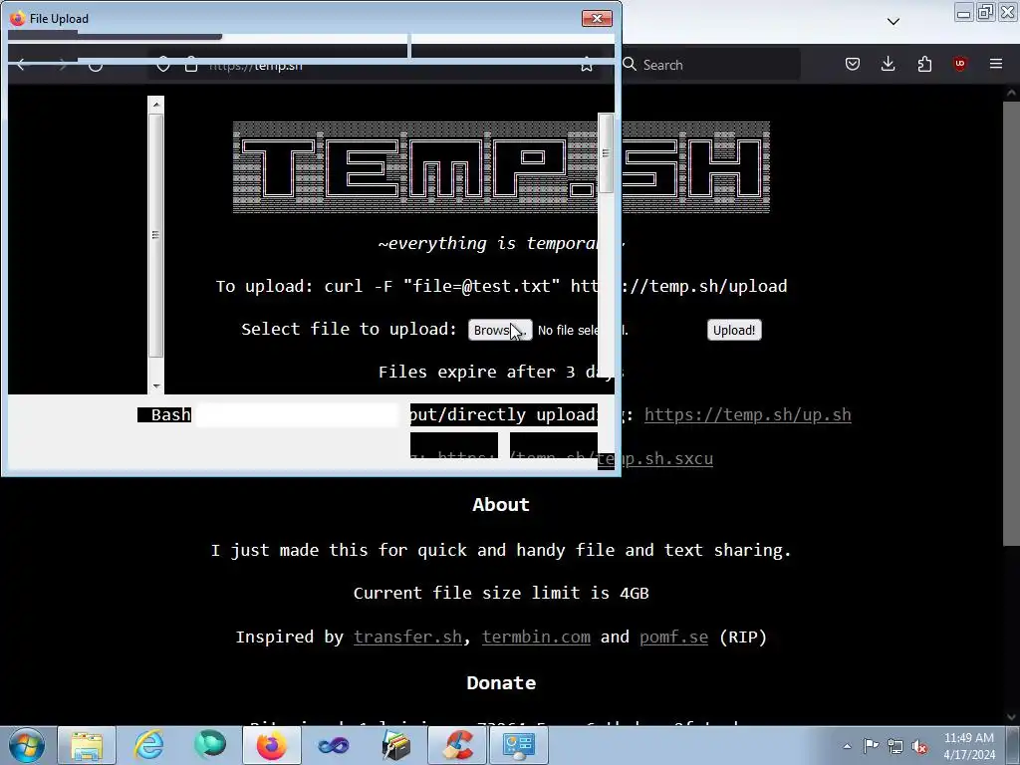The width and height of the screenshot is (1020, 765).
Task: Click the uBlock Origin shield icon
Action: pos(959,64)
